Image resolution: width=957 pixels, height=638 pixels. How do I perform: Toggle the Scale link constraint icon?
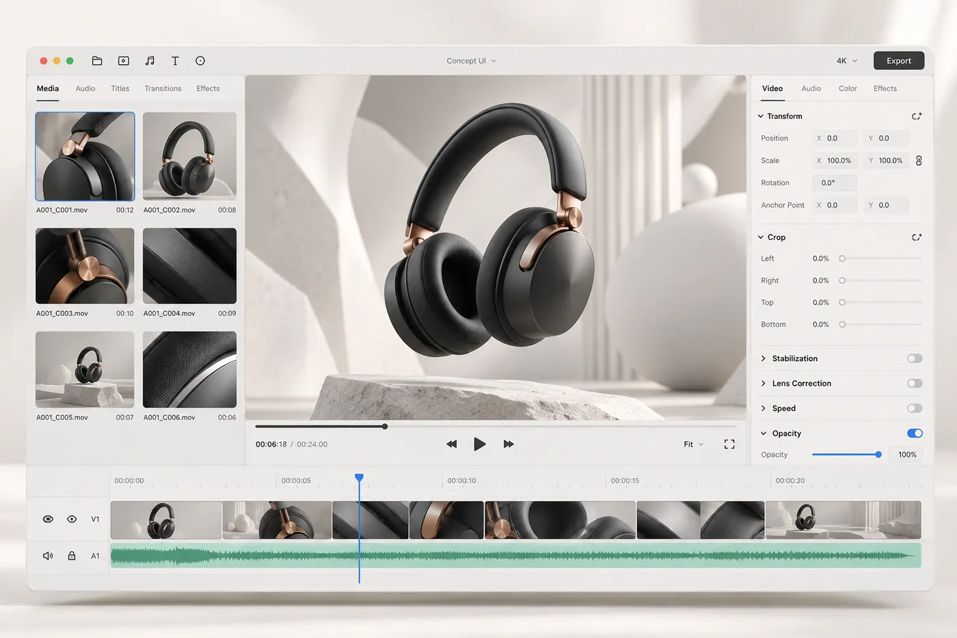[x=919, y=161]
